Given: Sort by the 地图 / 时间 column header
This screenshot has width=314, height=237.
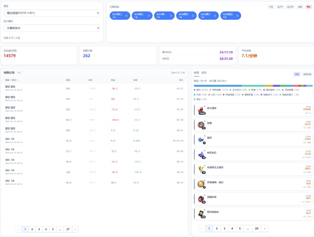Looking at the screenshot, I should pyautogui.click(x=11, y=80).
